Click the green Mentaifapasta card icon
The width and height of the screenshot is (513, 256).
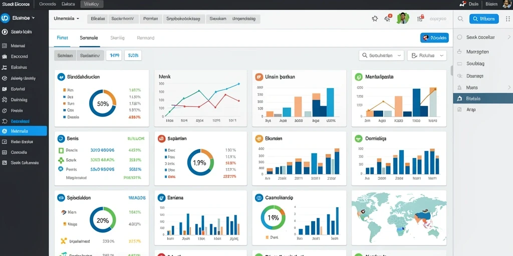click(x=359, y=77)
